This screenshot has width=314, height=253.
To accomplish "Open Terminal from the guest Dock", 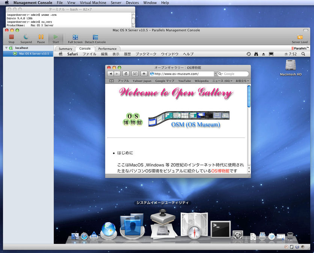I will tap(220, 230).
